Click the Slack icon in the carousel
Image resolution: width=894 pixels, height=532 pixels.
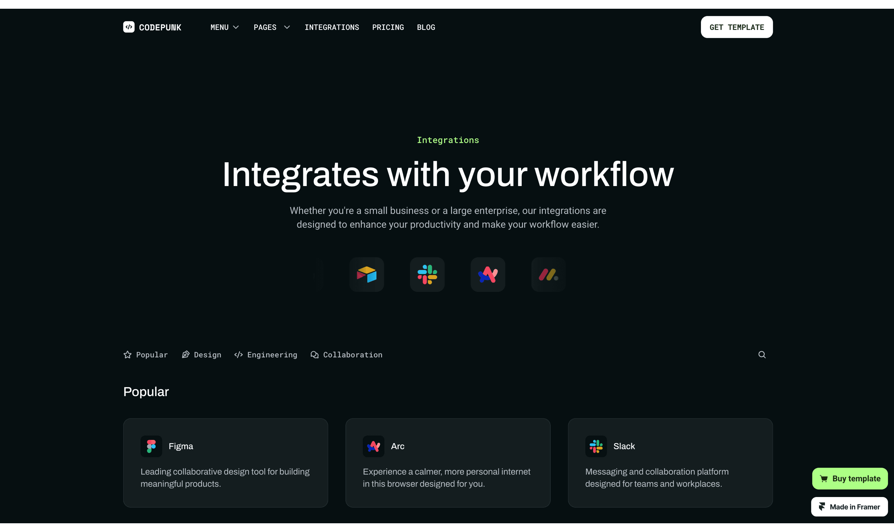tap(427, 275)
